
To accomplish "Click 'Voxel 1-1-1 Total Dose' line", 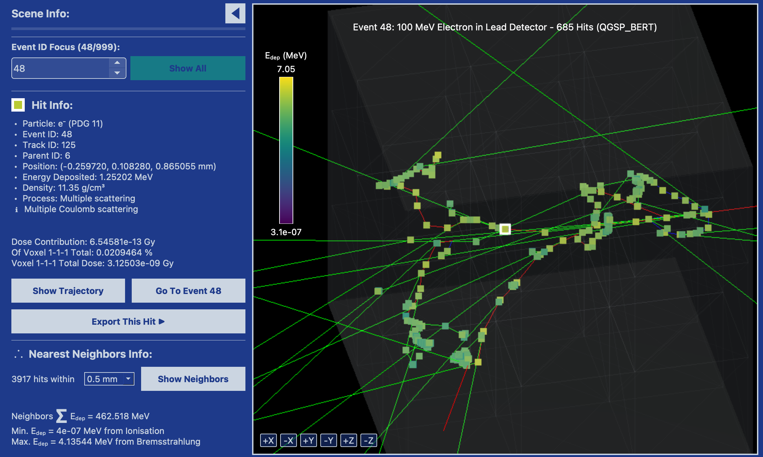I will tap(93, 263).
